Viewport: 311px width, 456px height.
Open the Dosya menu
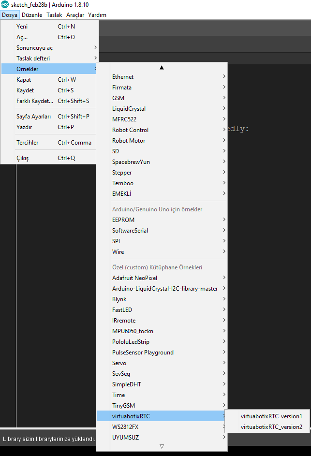[10, 15]
